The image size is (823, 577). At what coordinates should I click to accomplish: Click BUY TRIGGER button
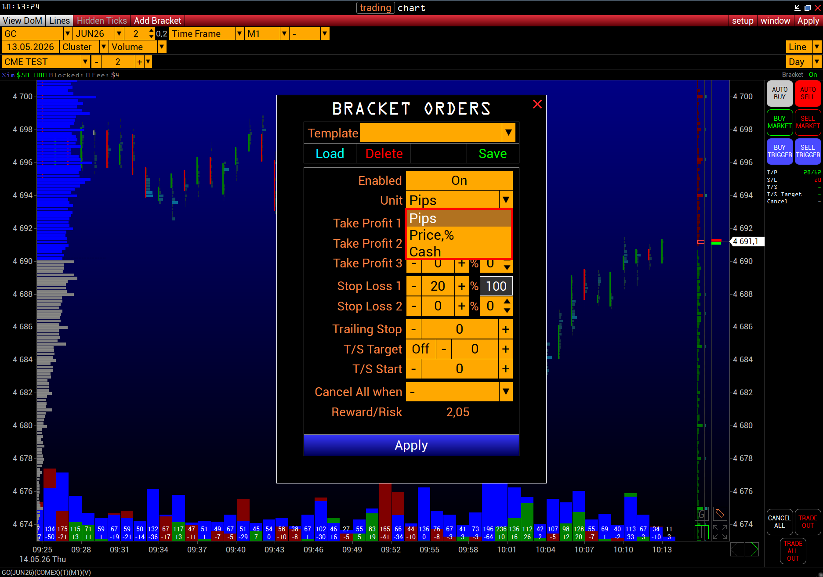[779, 151]
